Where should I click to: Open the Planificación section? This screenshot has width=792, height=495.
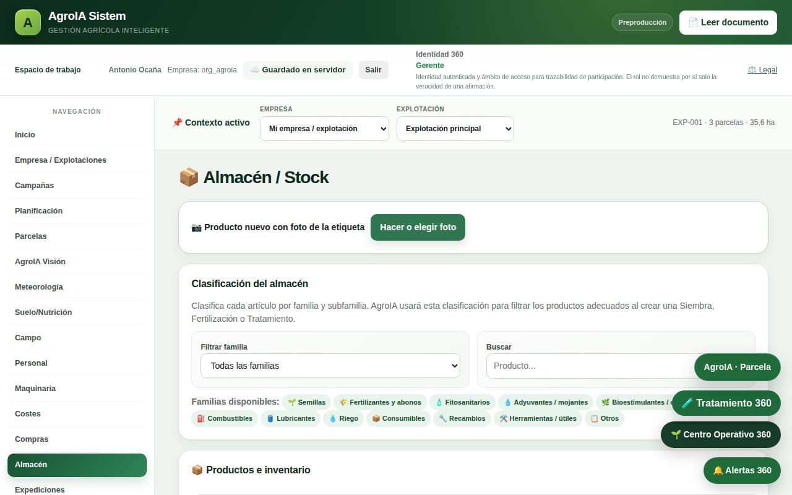tap(77, 211)
